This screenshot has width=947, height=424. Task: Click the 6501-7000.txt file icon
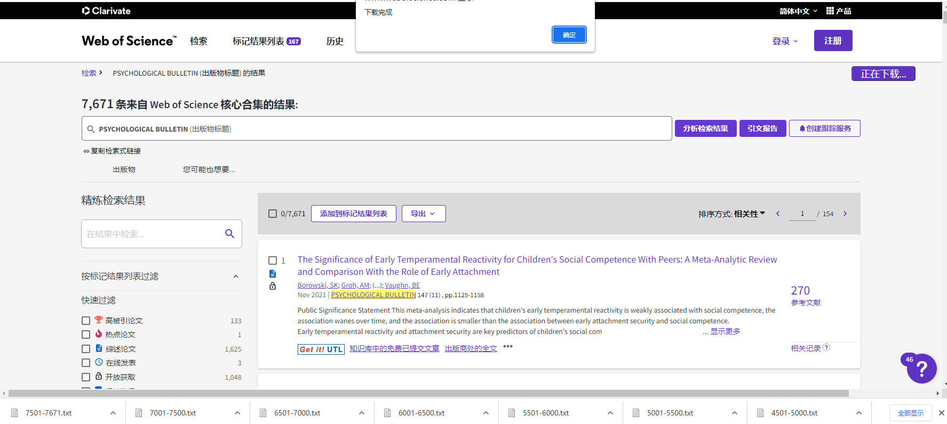(x=263, y=413)
